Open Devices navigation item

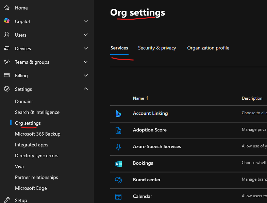23,48
